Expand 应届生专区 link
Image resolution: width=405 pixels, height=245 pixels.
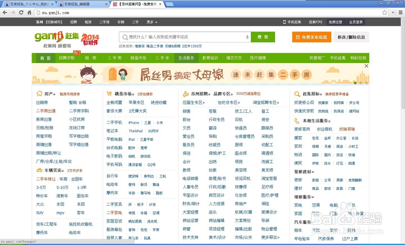coord(194,103)
